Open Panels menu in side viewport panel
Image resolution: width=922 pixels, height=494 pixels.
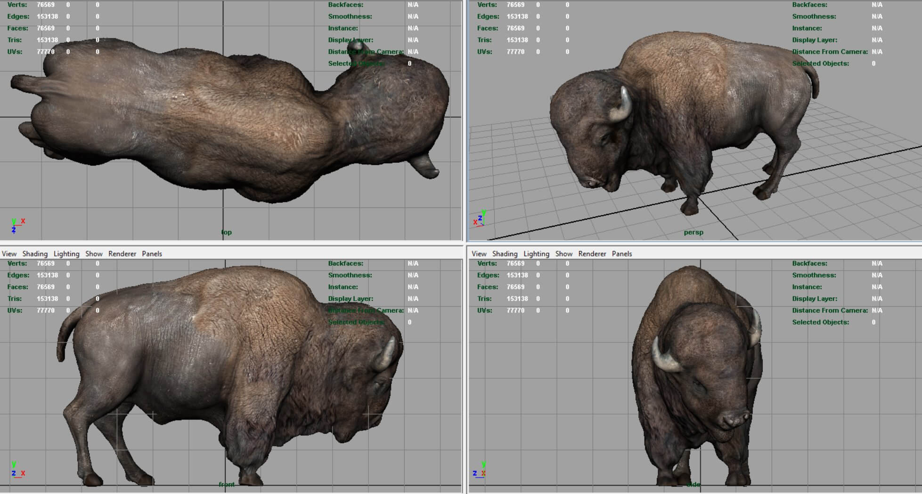coord(622,254)
